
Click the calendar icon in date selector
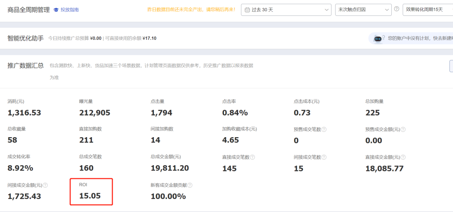tap(247, 10)
